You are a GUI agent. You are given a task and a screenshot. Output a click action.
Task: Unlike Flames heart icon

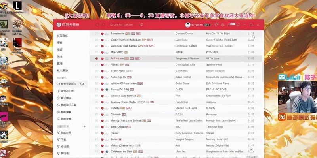(102, 65)
